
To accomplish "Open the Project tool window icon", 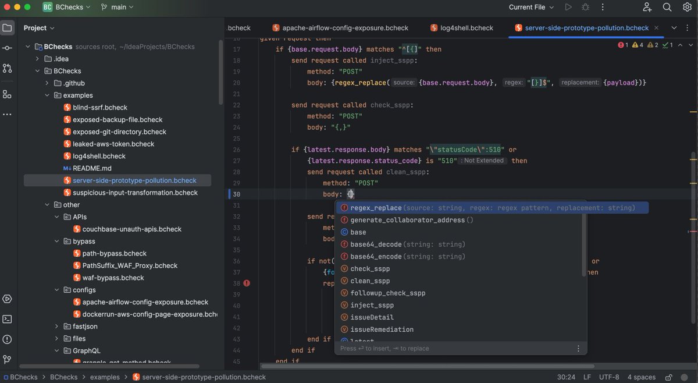I will pyautogui.click(x=7, y=28).
